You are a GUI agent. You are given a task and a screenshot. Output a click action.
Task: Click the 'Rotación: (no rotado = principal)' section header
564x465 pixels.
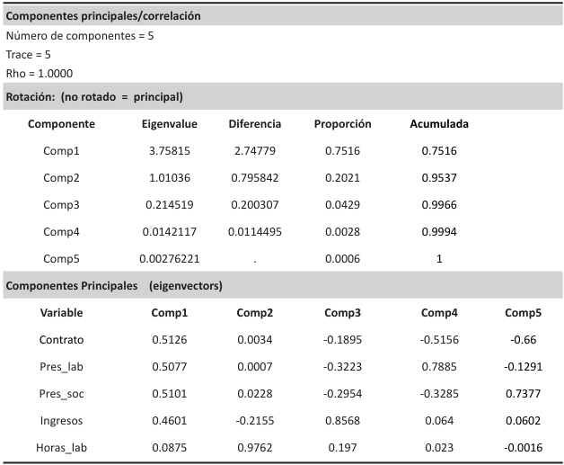pyautogui.click(x=94, y=96)
